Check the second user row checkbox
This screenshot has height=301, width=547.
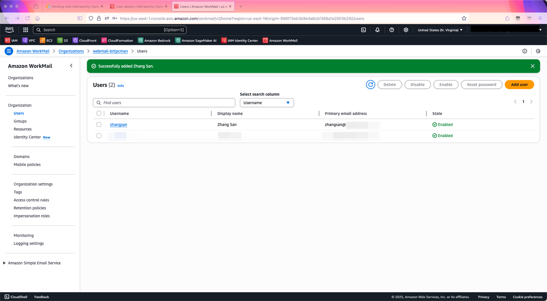click(99, 135)
